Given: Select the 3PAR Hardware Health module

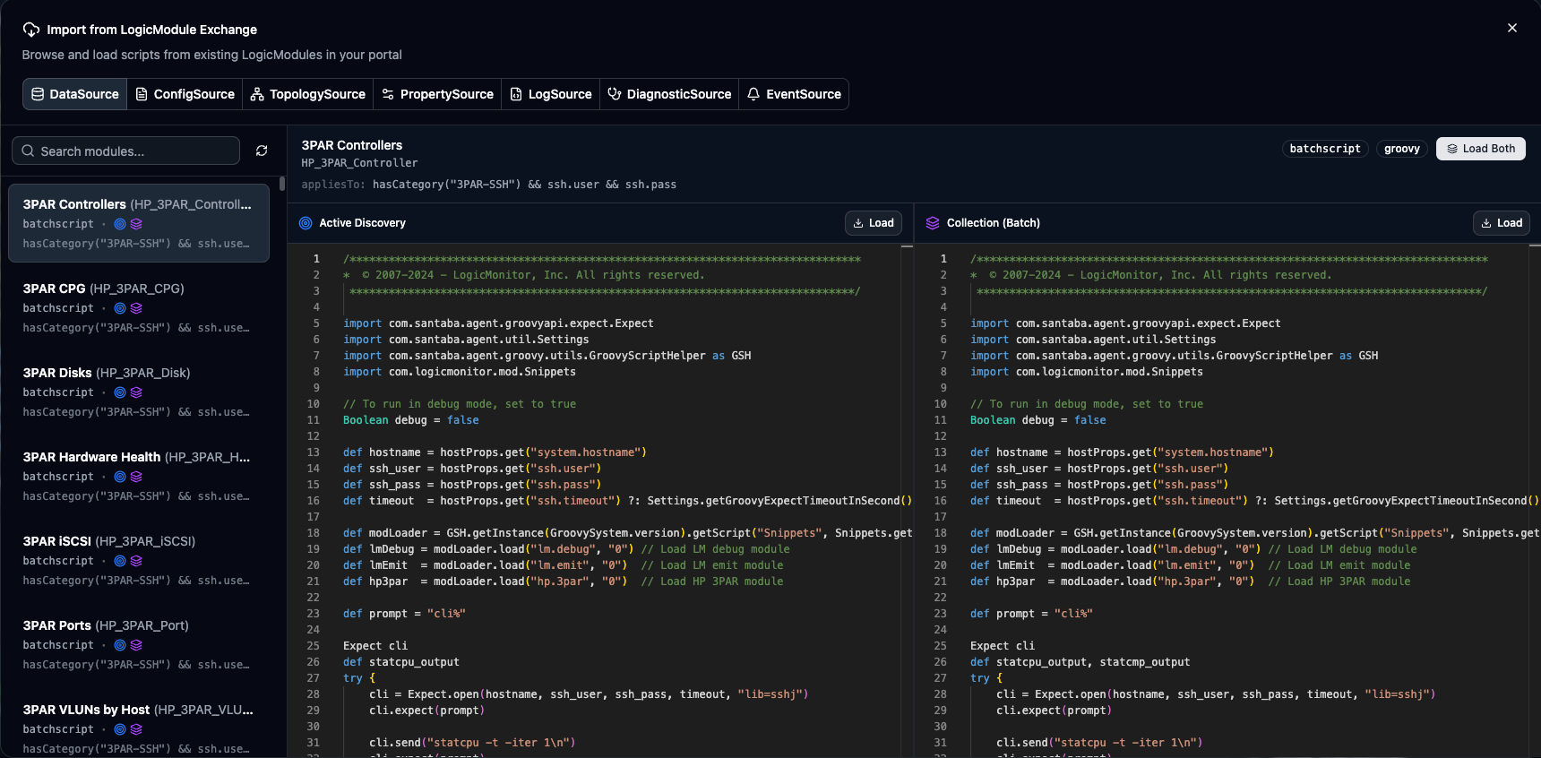Looking at the screenshot, I should point(139,476).
